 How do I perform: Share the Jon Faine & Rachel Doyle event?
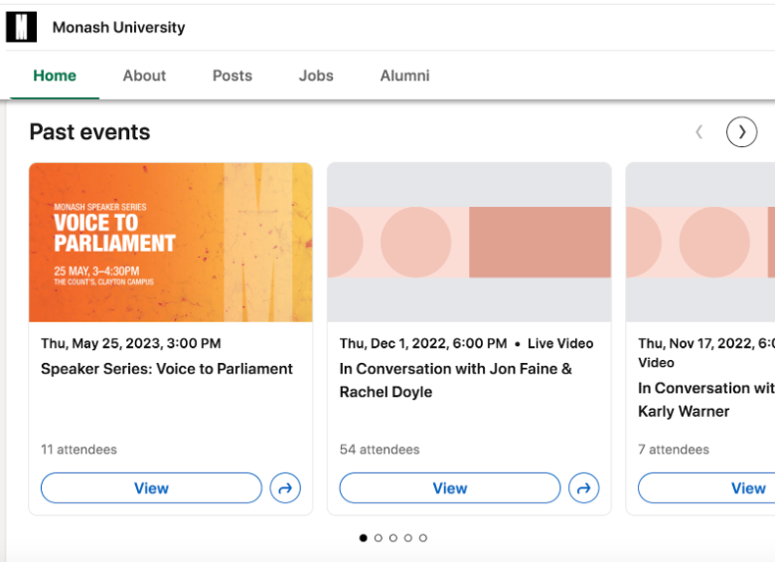click(x=583, y=488)
